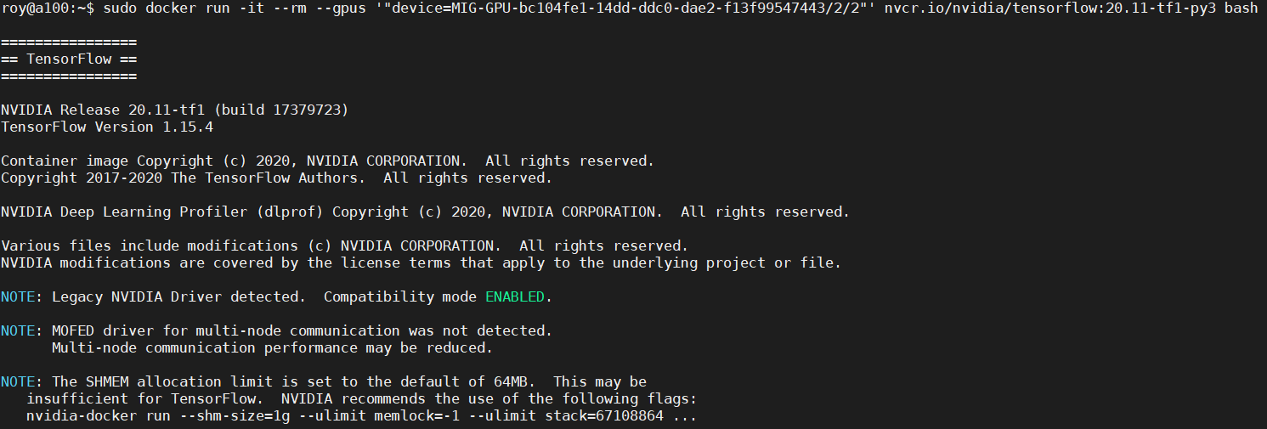The height and width of the screenshot is (429, 1267).
Task: Click the blue 'NOTE' before 'Legacy NVIDIA Driver'
Action: (18, 297)
